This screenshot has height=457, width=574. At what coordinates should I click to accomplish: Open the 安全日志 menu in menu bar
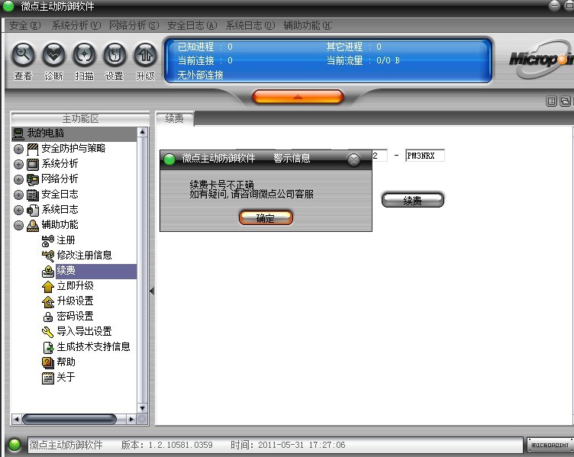pyautogui.click(x=192, y=25)
